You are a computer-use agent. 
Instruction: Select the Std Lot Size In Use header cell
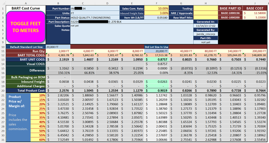pyautogui.click(x=157, y=47)
